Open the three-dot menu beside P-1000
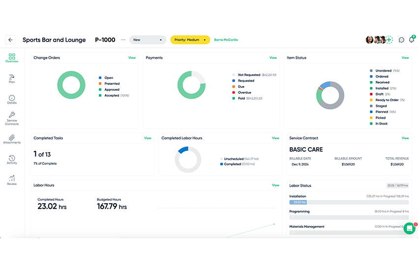This screenshot has width=418, height=270. point(123,40)
